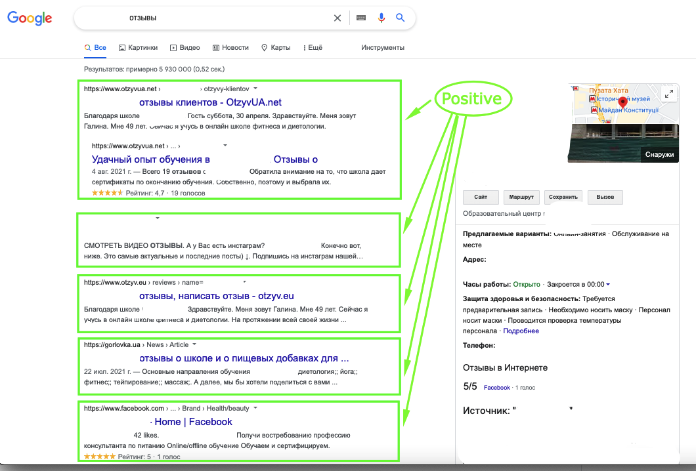Viewport: 696px width, 471px height.
Task: Click rating text Рейтинг: 5 · 1 голос
Action: (149, 457)
